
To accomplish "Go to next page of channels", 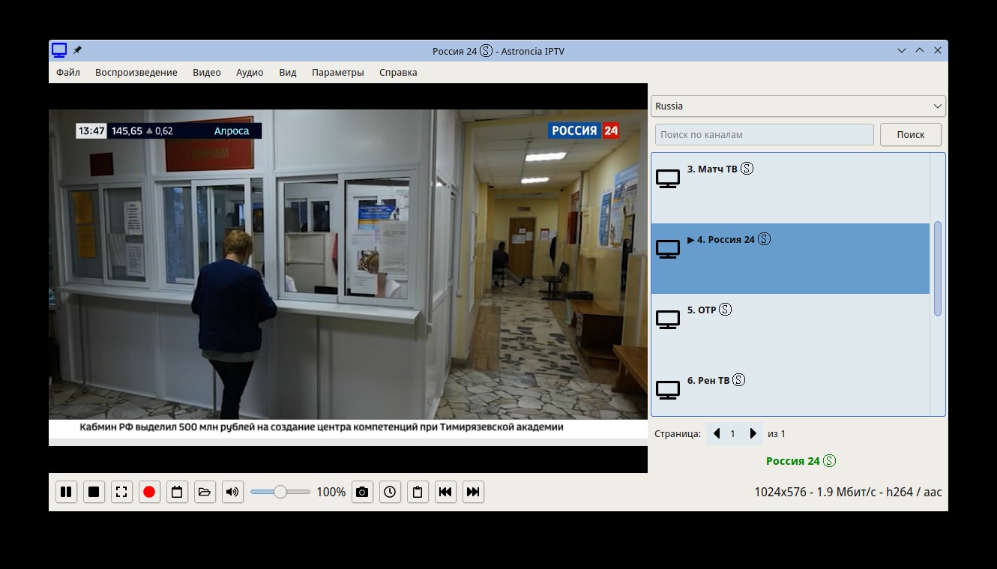I will (x=753, y=434).
